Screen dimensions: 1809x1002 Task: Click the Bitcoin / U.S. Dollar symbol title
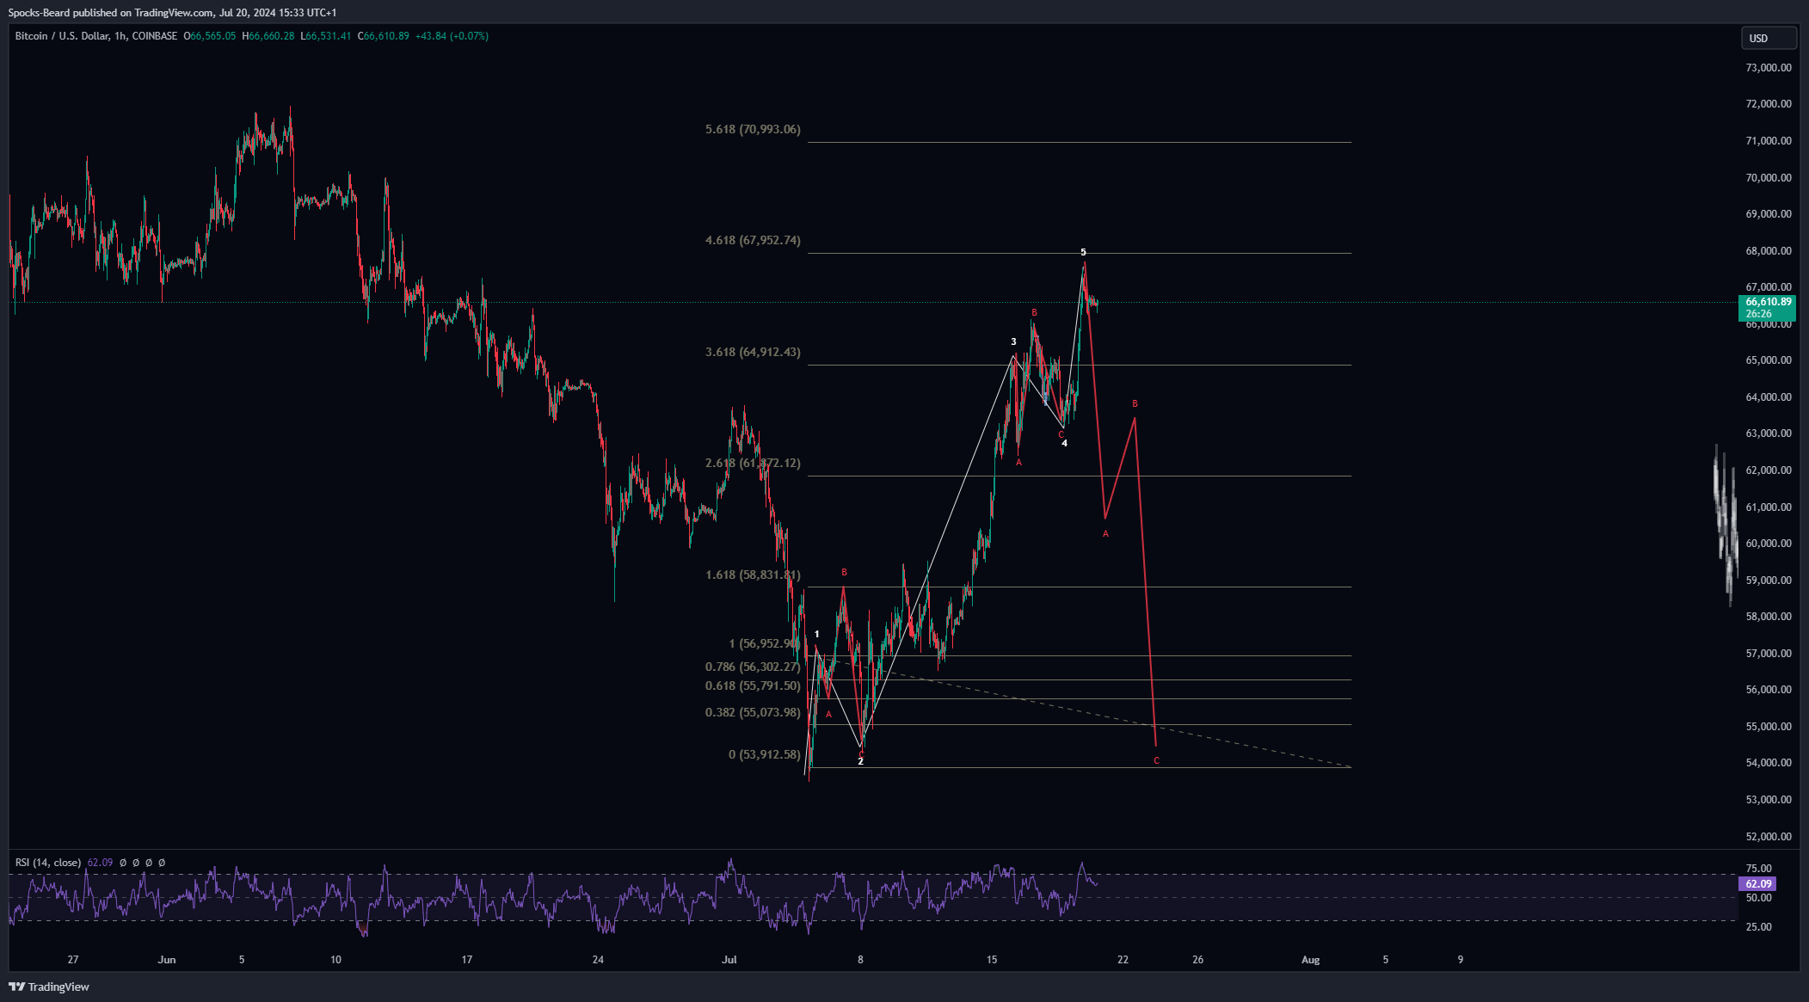click(x=62, y=36)
